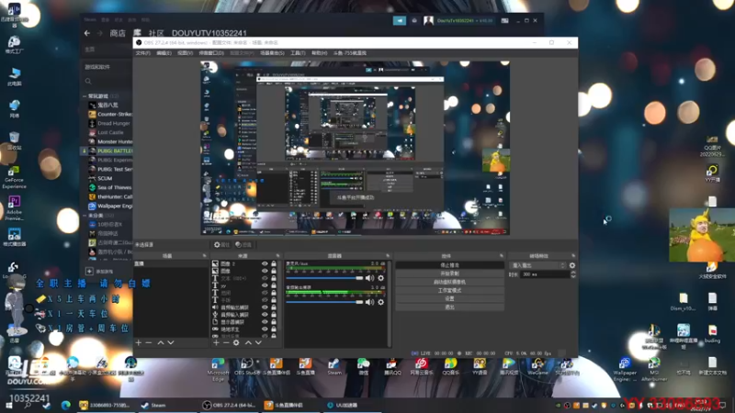Open the WeGame desktop shortcut

[537, 366]
